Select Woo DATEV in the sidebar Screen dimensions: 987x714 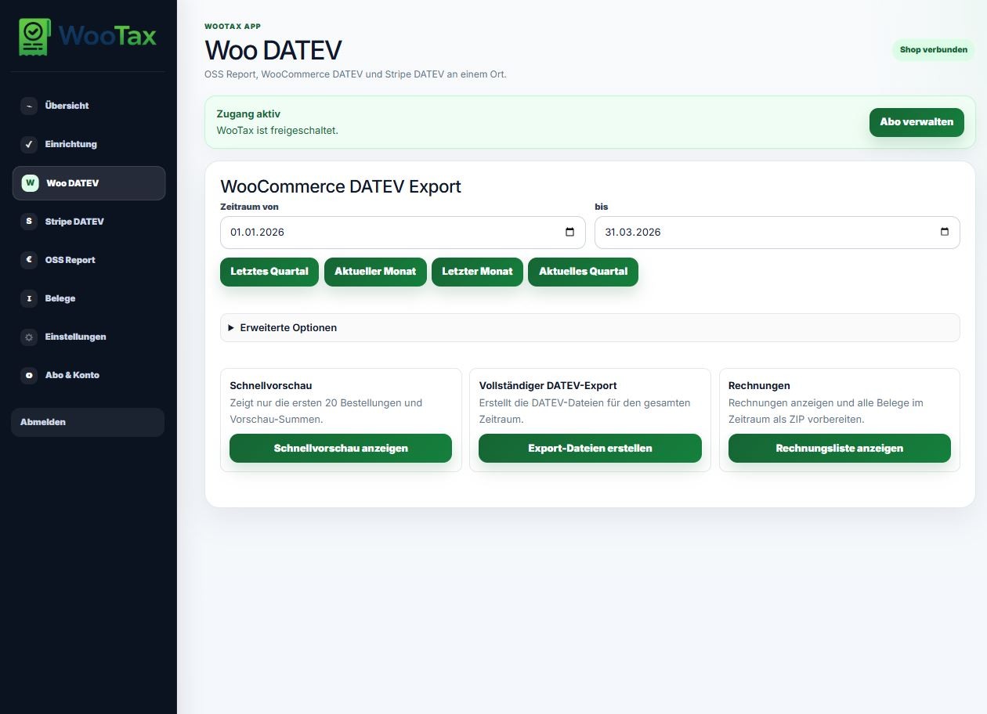coord(89,183)
